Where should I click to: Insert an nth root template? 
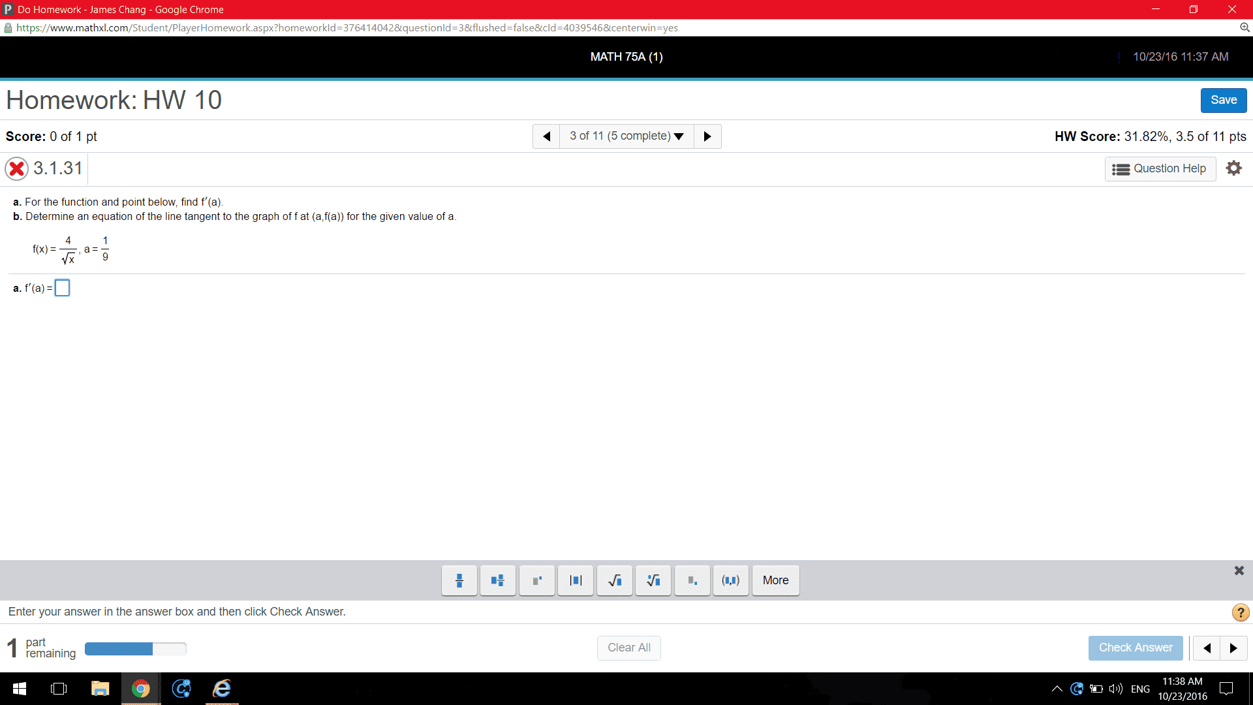(653, 580)
